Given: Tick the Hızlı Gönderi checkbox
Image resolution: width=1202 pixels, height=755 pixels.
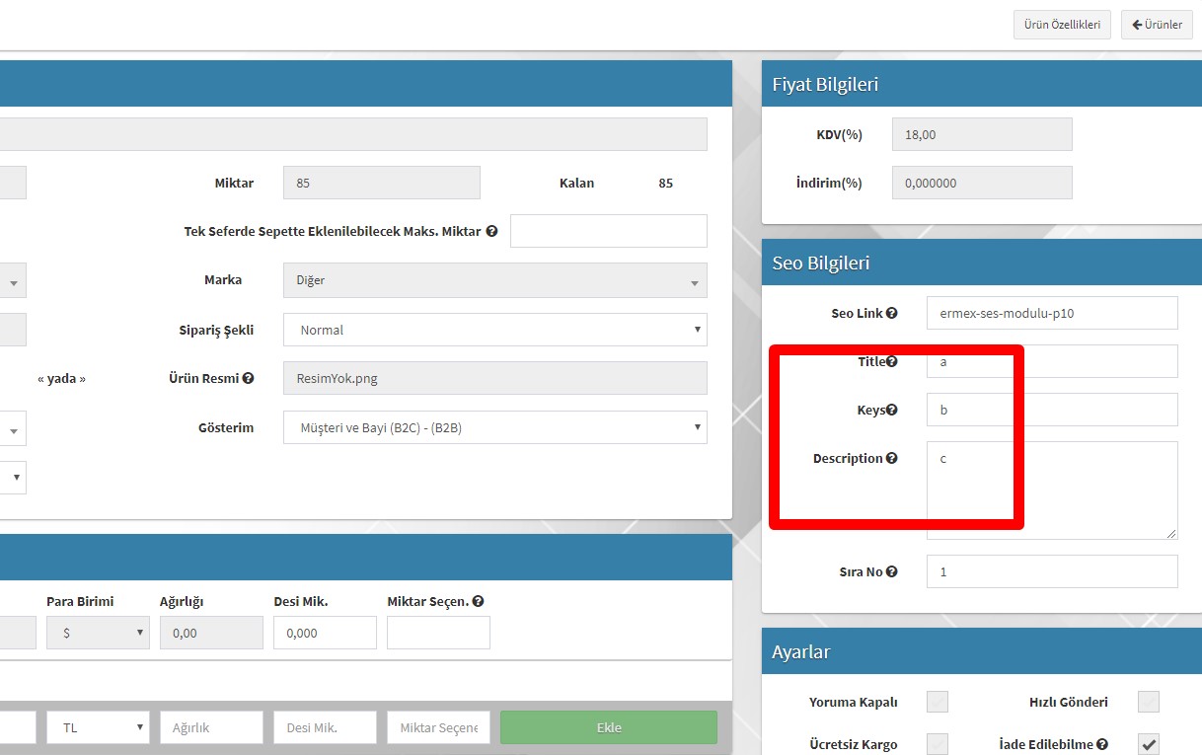Looking at the screenshot, I should tap(1149, 702).
